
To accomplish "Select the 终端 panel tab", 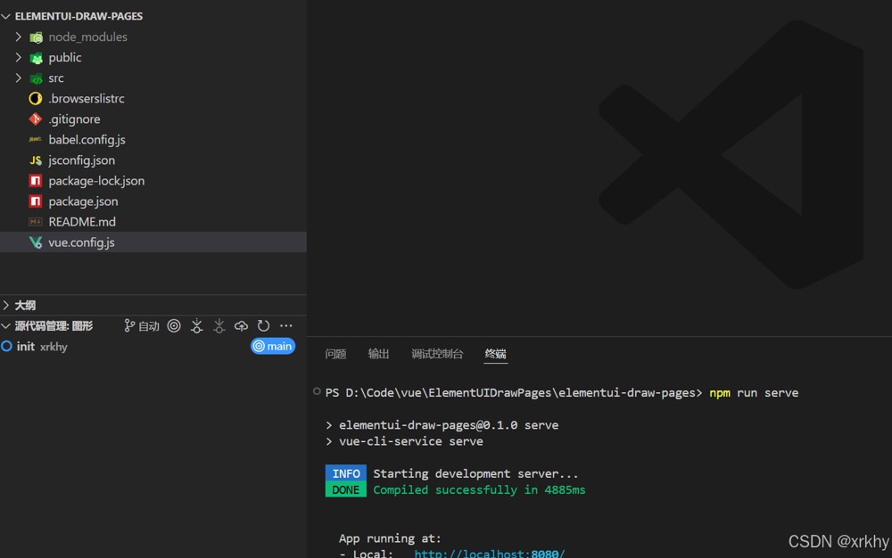I will tap(495, 354).
